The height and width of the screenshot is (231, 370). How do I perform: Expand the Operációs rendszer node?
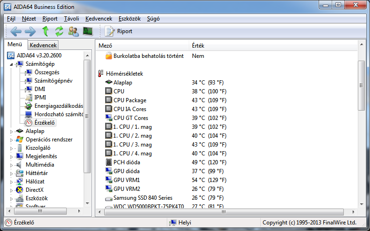pyautogui.click(x=11, y=140)
